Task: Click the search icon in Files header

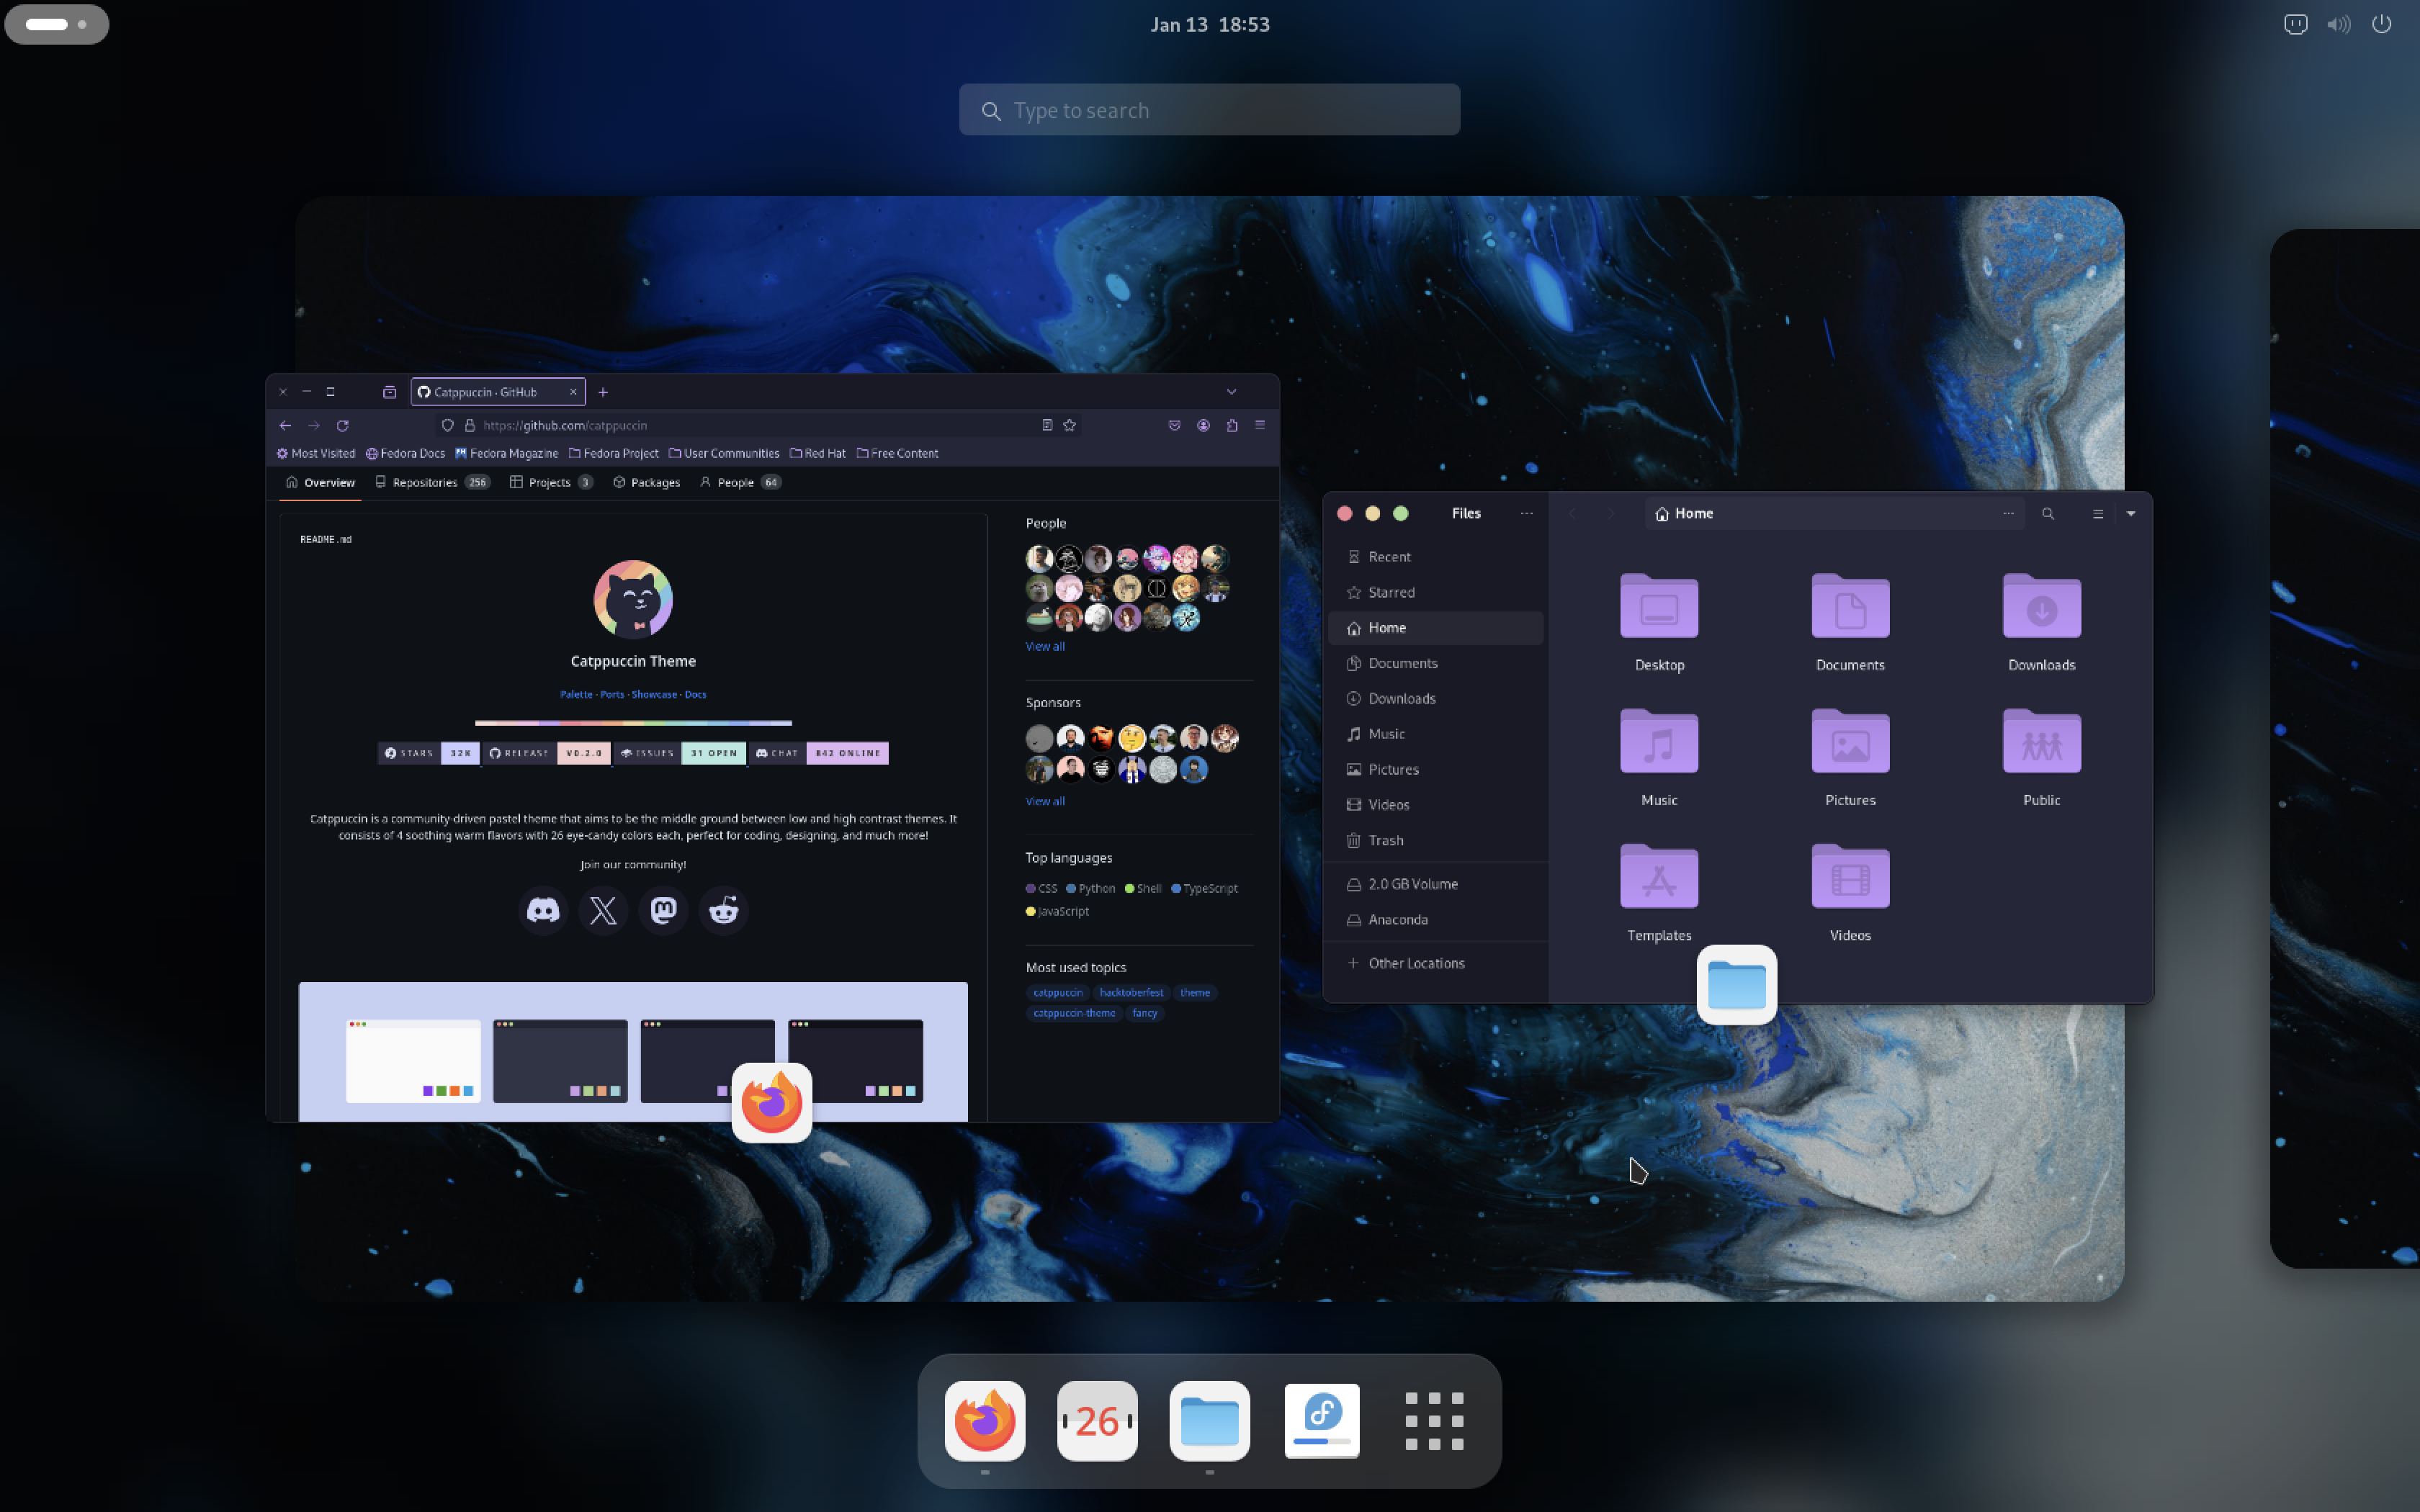Action: pyautogui.click(x=2047, y=513)
